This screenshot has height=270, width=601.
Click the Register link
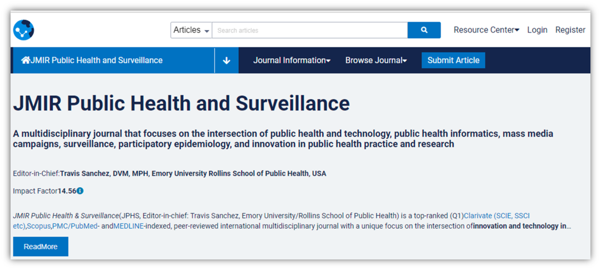pyautogui.click(x=570, y=30)
